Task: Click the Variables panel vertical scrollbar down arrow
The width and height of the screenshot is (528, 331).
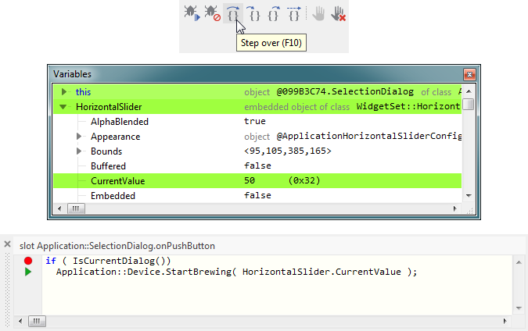Action: [469, 196]
